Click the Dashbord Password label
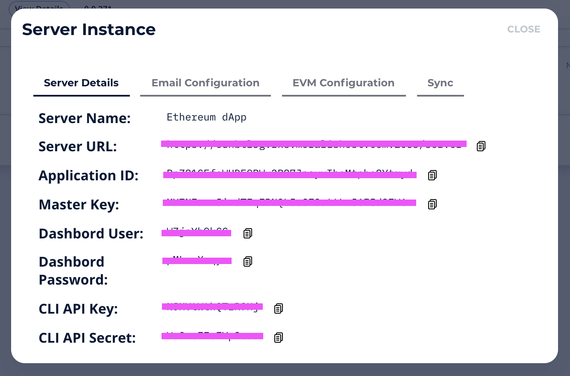The height and width of the screenshot is (376, 570). click(73, 270)
